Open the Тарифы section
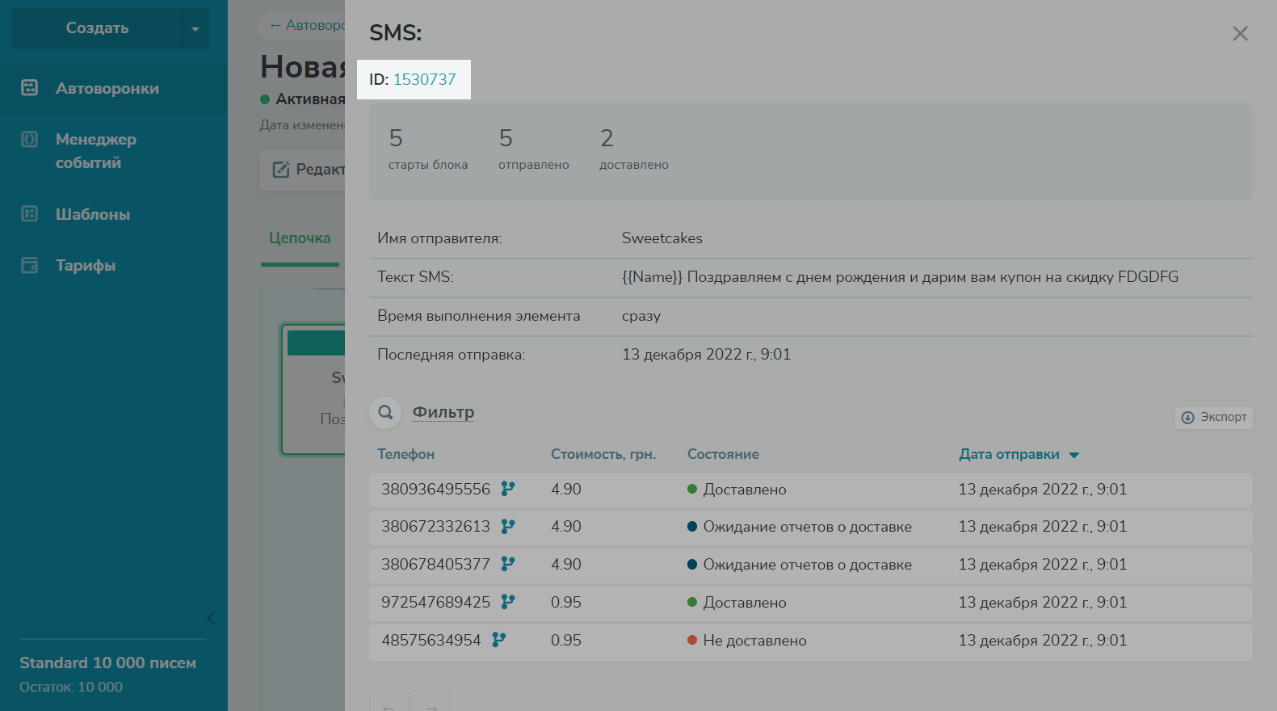This screenshot has height=711, width=1277. (x=85, y=265)
